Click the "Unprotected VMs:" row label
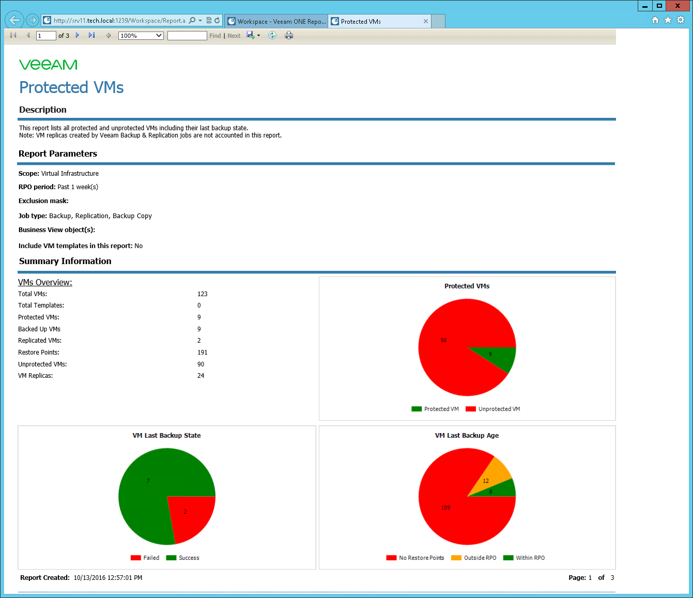This screenshot has width=693, height=598. [42, 364]
